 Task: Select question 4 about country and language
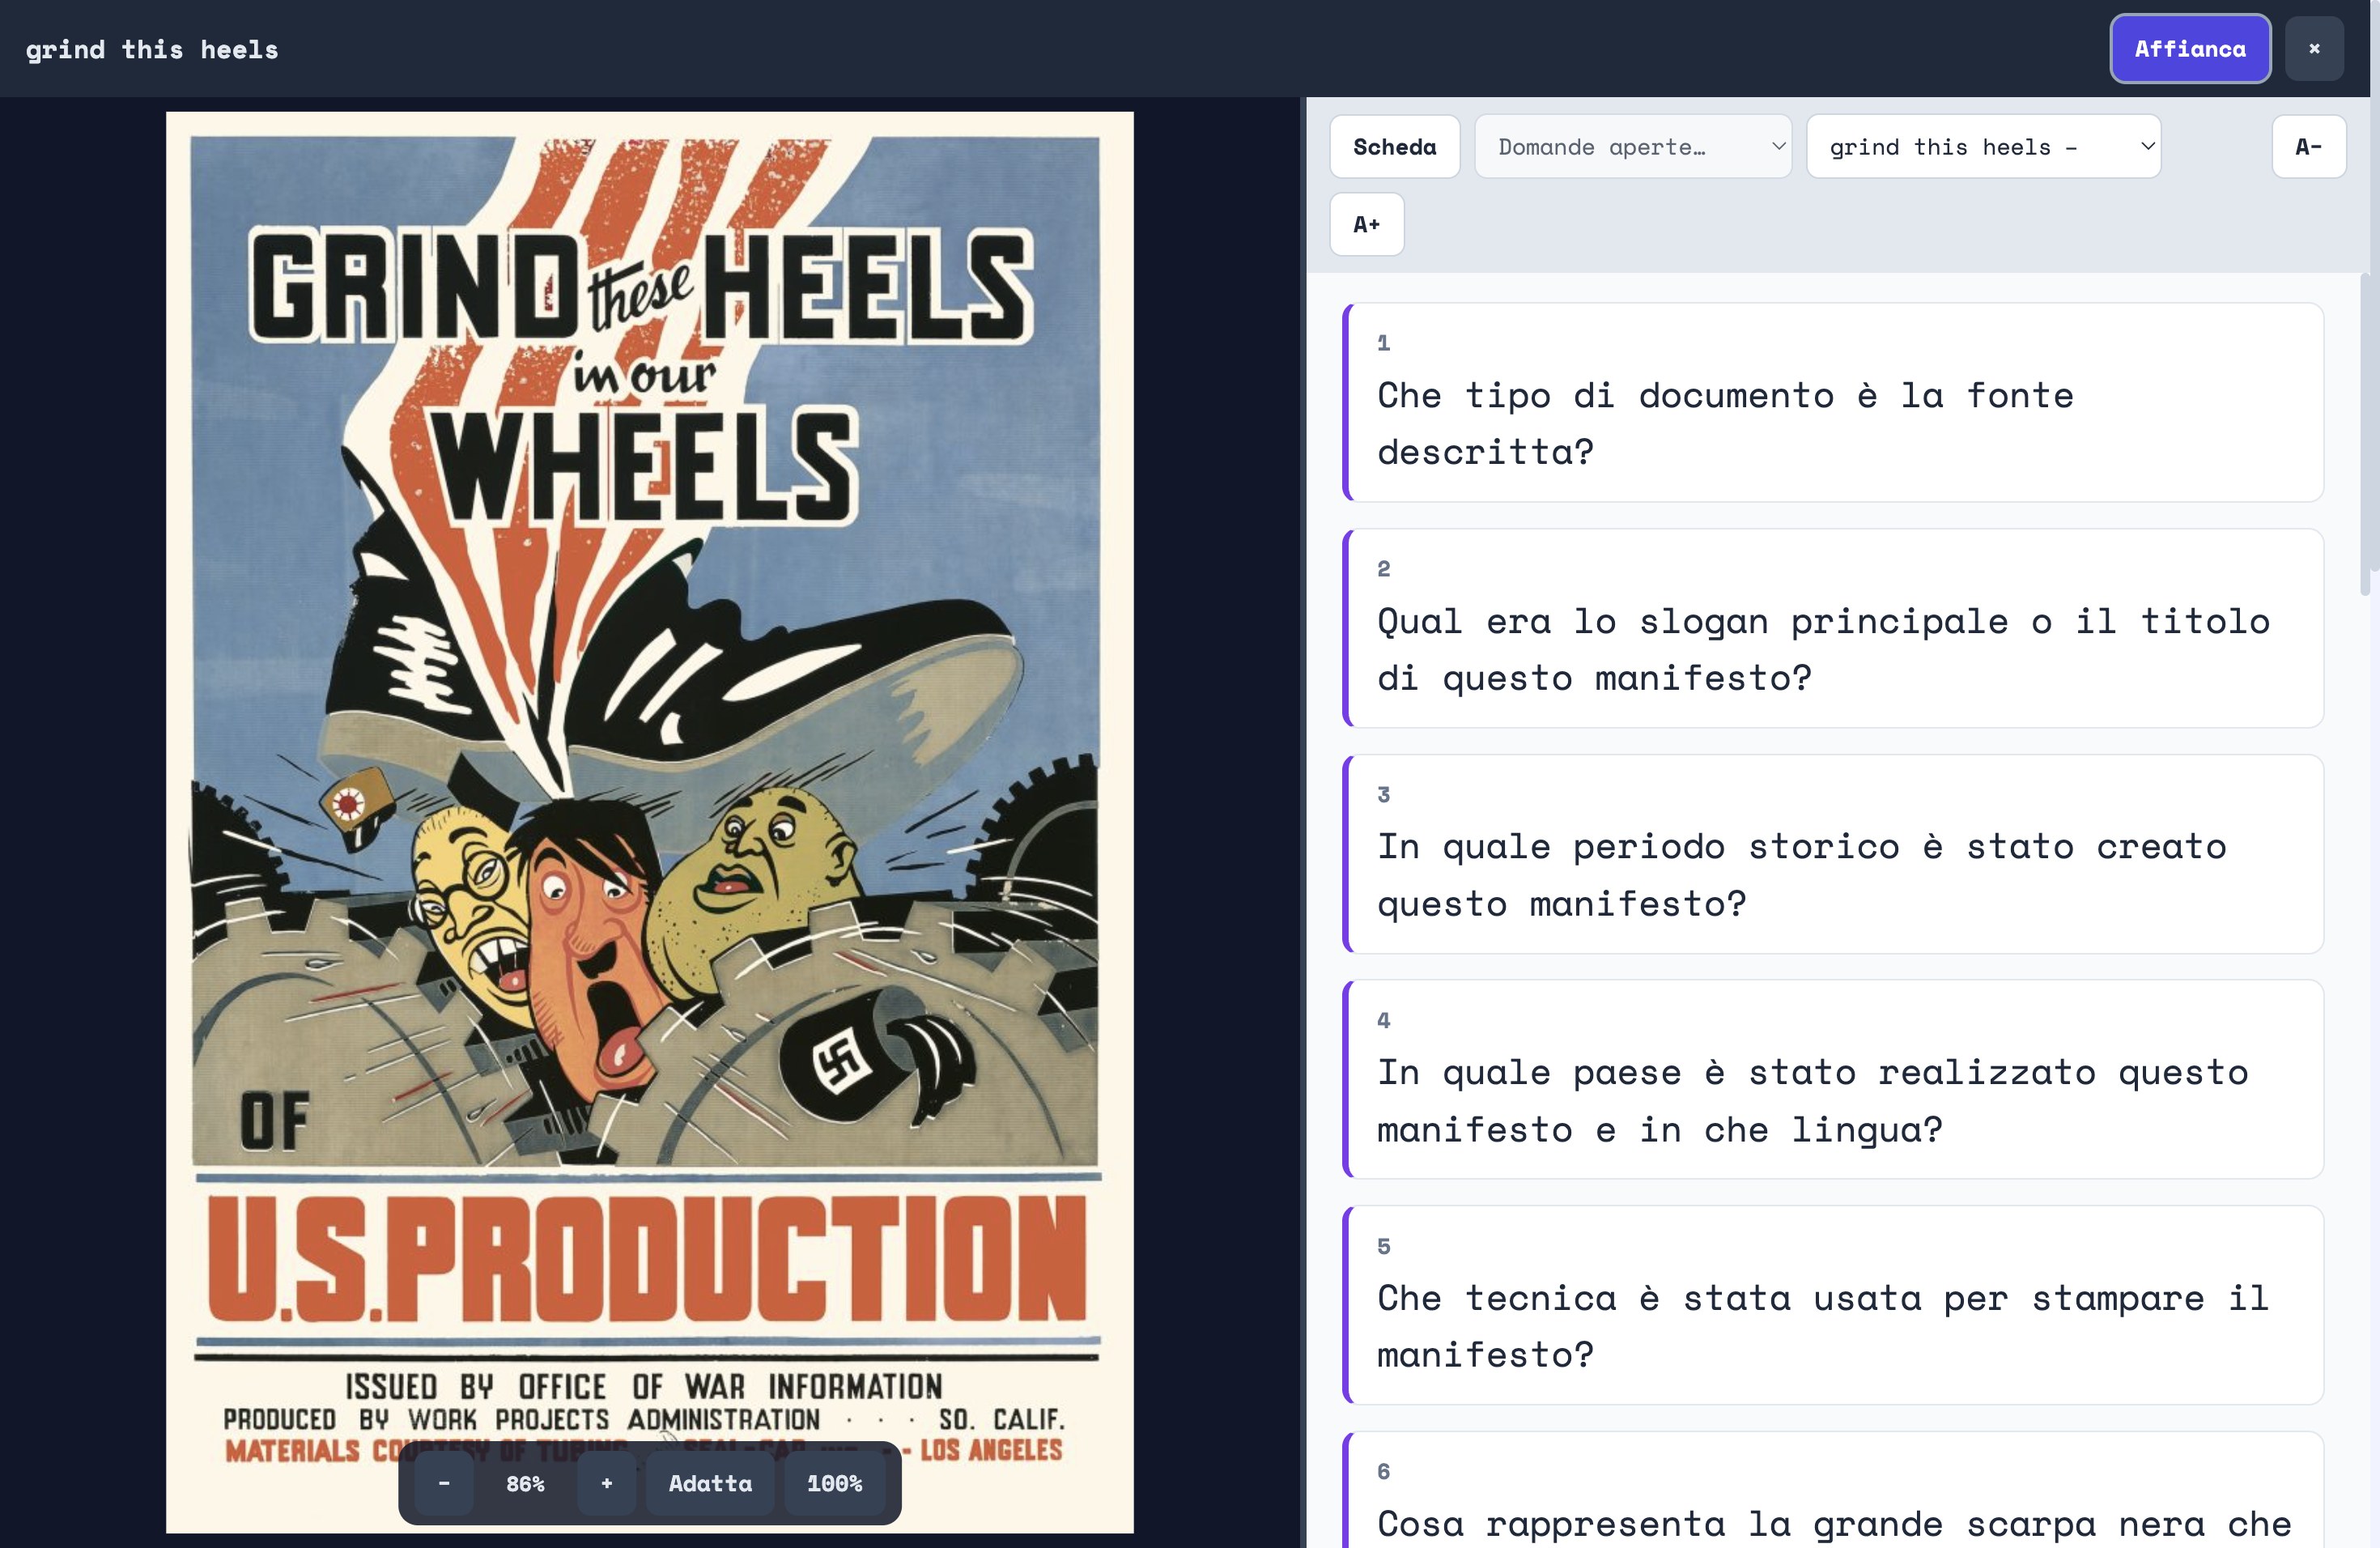1832,1079
